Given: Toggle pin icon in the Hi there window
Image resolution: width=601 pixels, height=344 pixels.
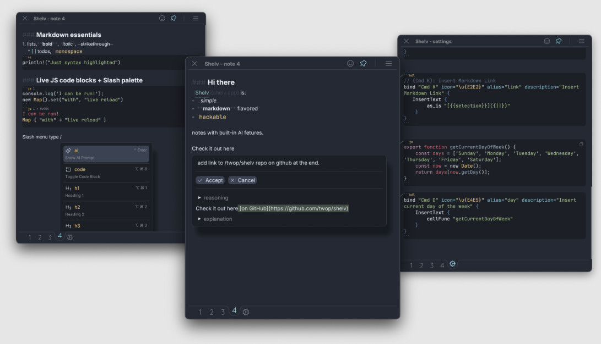Looking at the screenshot, I should click(x=364, y=63).
